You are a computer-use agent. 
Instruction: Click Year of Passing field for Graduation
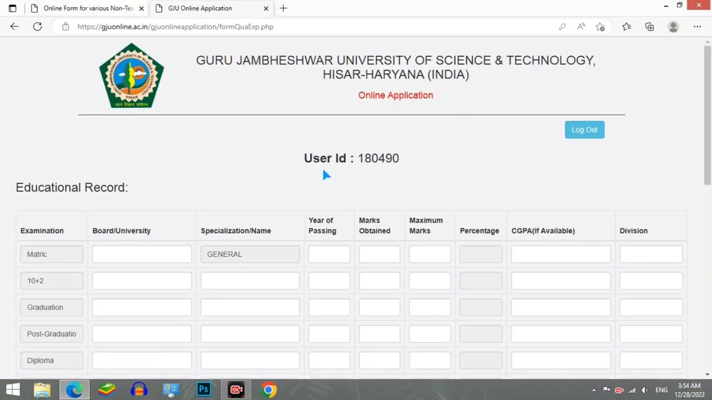[x=329, y=307]
